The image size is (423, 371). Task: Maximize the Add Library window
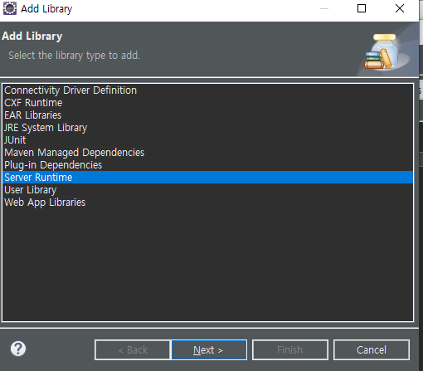coord(362,8)
